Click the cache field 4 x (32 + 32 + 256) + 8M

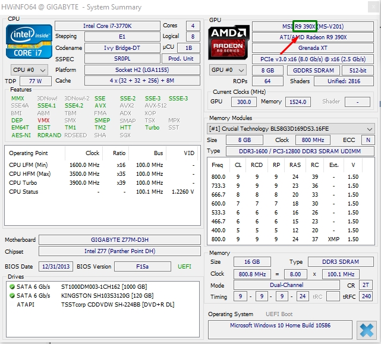(x=142, y=81)
